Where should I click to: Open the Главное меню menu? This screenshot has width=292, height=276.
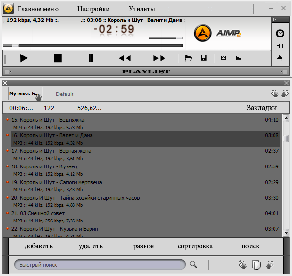(38, 9)
